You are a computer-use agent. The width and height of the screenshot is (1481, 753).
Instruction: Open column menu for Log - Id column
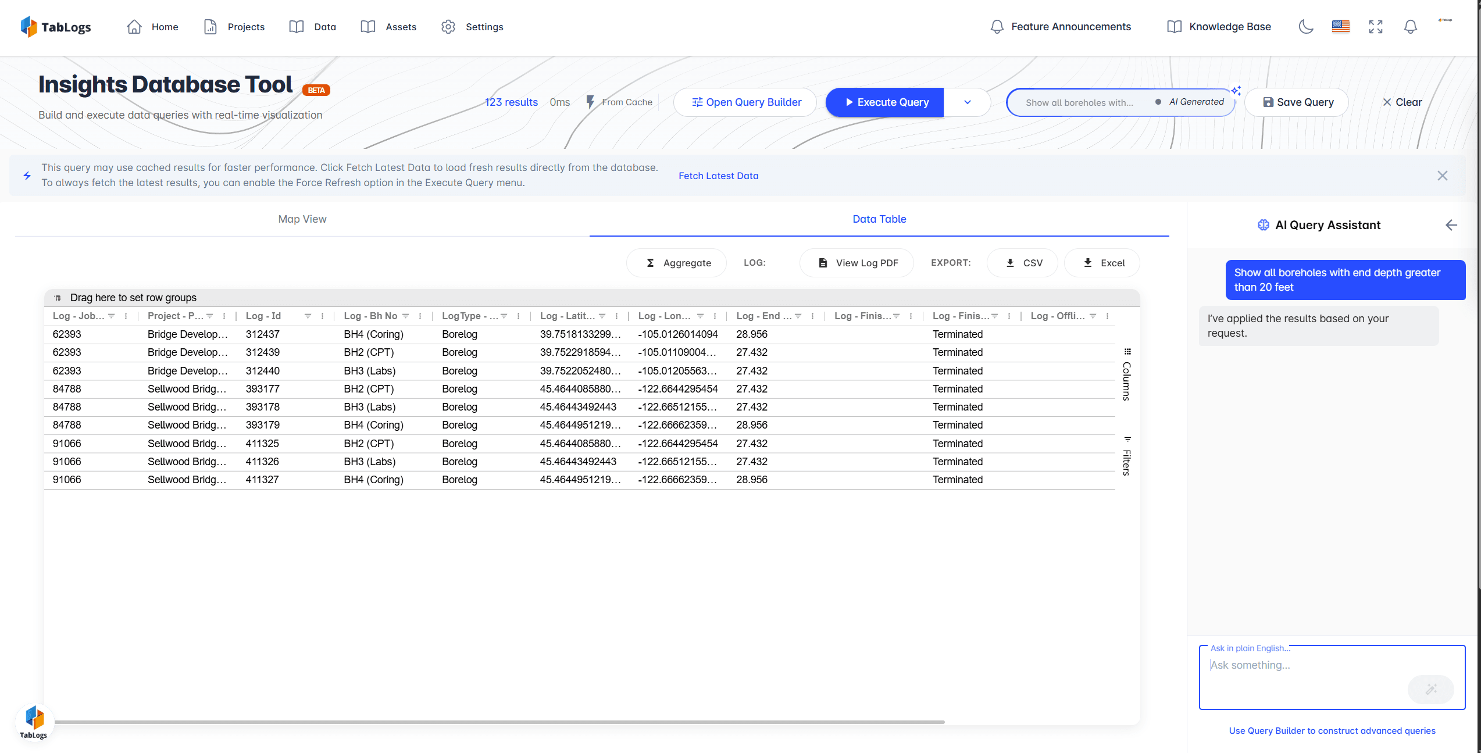tap(322, 316)
